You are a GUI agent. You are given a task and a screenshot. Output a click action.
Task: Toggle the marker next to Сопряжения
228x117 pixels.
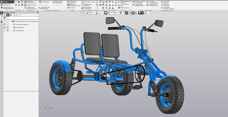[x=8, y=30]
